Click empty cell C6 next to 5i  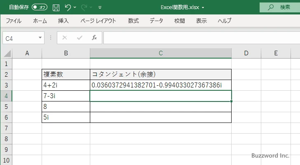tap(161, 117)
